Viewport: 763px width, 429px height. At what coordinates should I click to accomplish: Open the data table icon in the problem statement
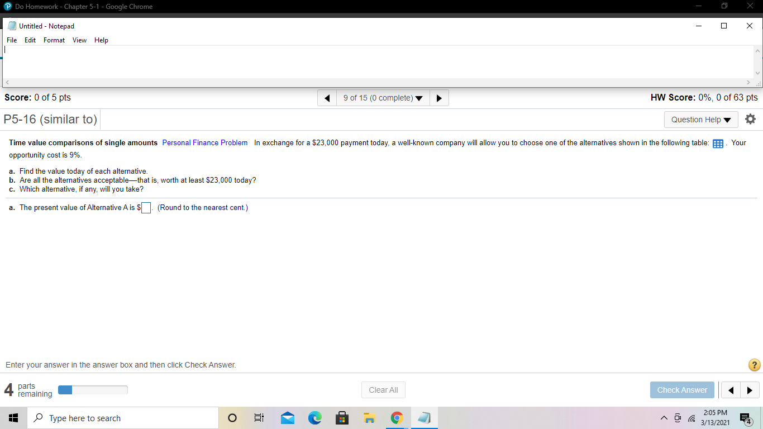click(x=718, y=143)
